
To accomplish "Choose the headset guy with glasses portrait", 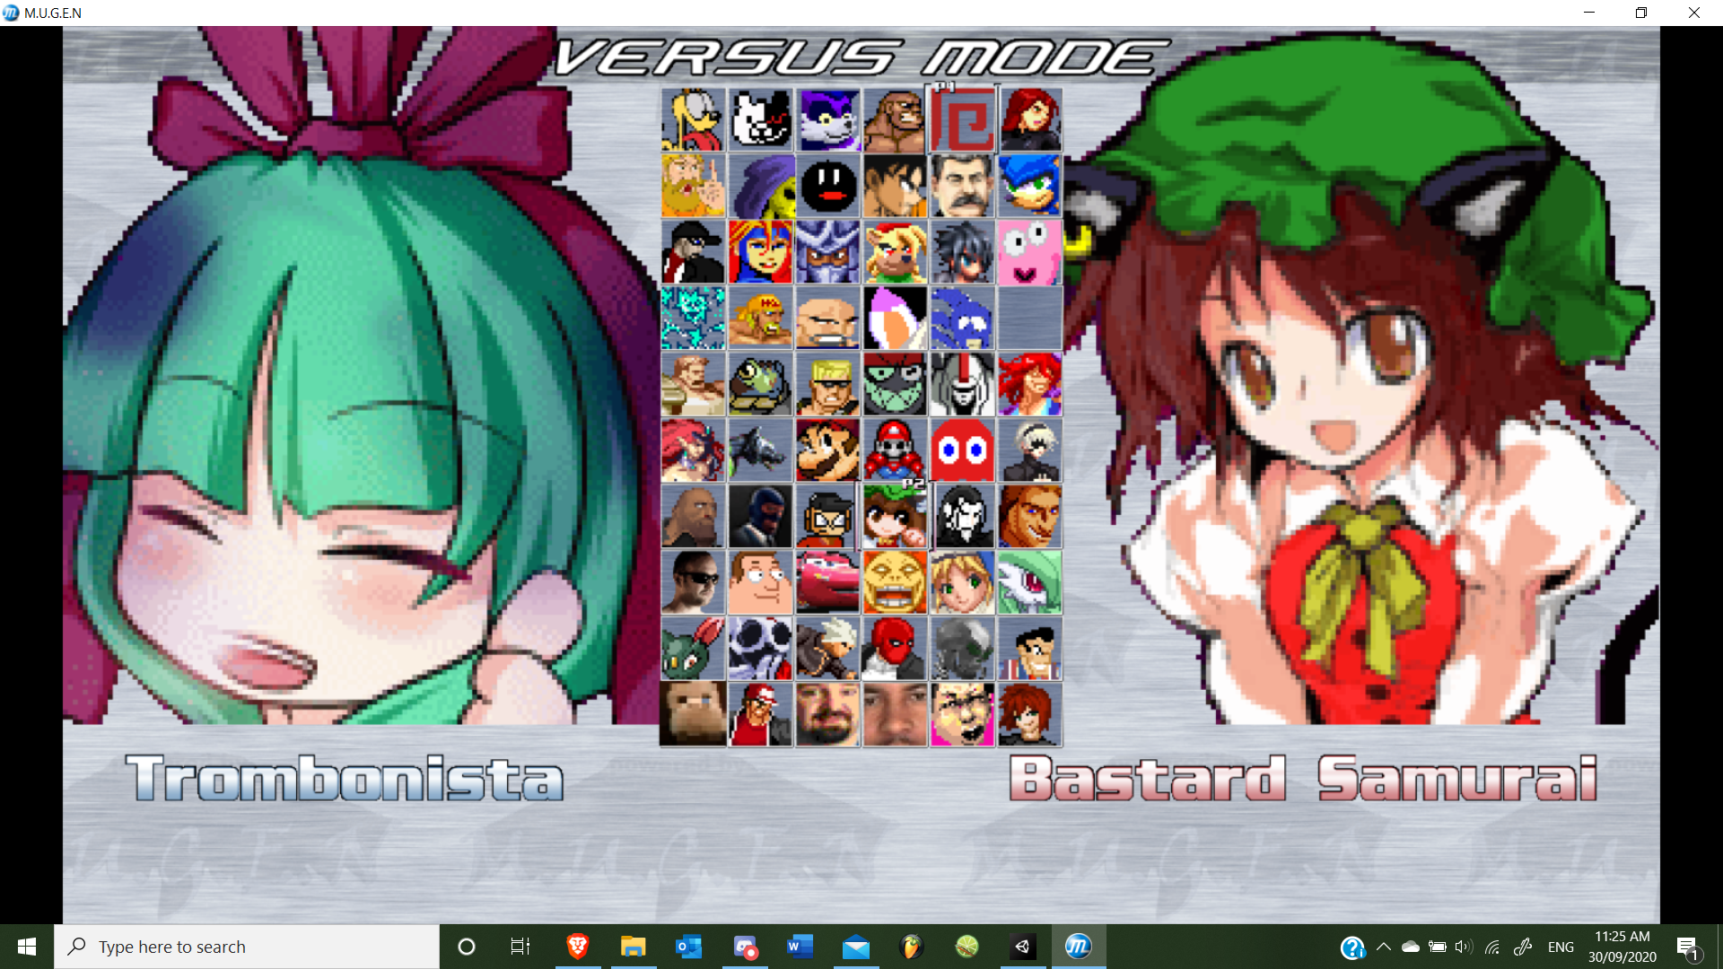I will click(827, 517).
